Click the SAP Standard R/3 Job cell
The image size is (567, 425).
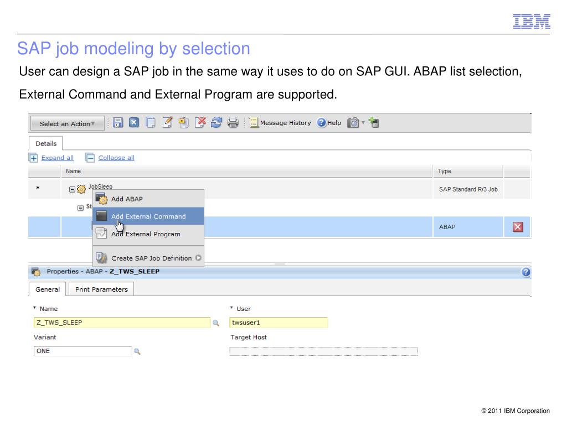[468, 189]
